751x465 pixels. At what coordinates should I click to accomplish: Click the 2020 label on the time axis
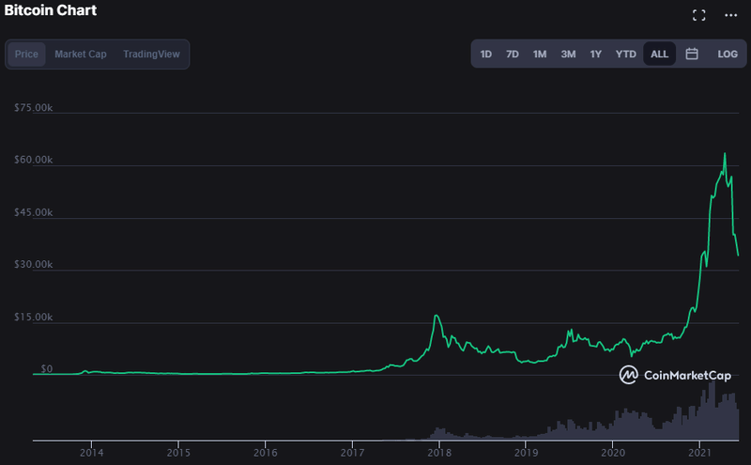613,453
